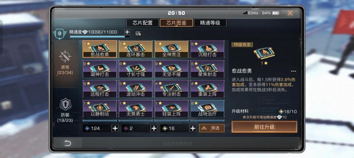Viewport: 354px width, 158px height.
Task: Select the 进攻 attack category icon
Action: pos(65,57)
